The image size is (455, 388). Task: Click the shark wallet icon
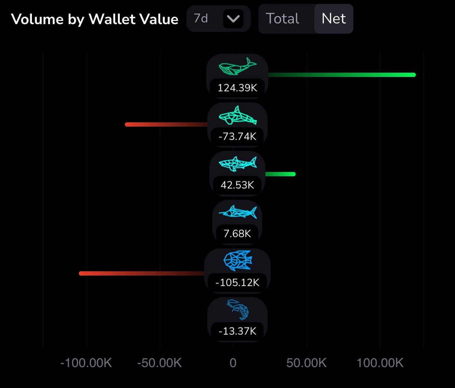point(237,164)
